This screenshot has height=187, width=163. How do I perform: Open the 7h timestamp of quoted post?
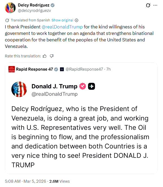pyautogui.click(x=108, y=69)
